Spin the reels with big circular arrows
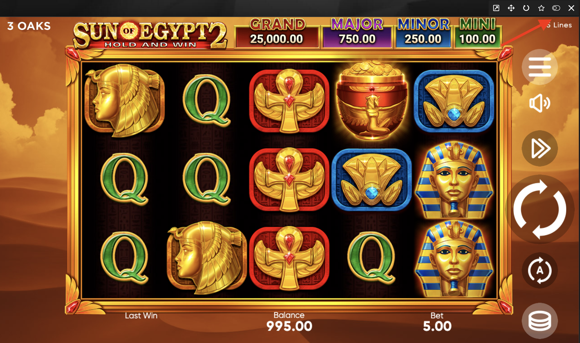Viewport: 580px width, 343px height. (540, 209)
